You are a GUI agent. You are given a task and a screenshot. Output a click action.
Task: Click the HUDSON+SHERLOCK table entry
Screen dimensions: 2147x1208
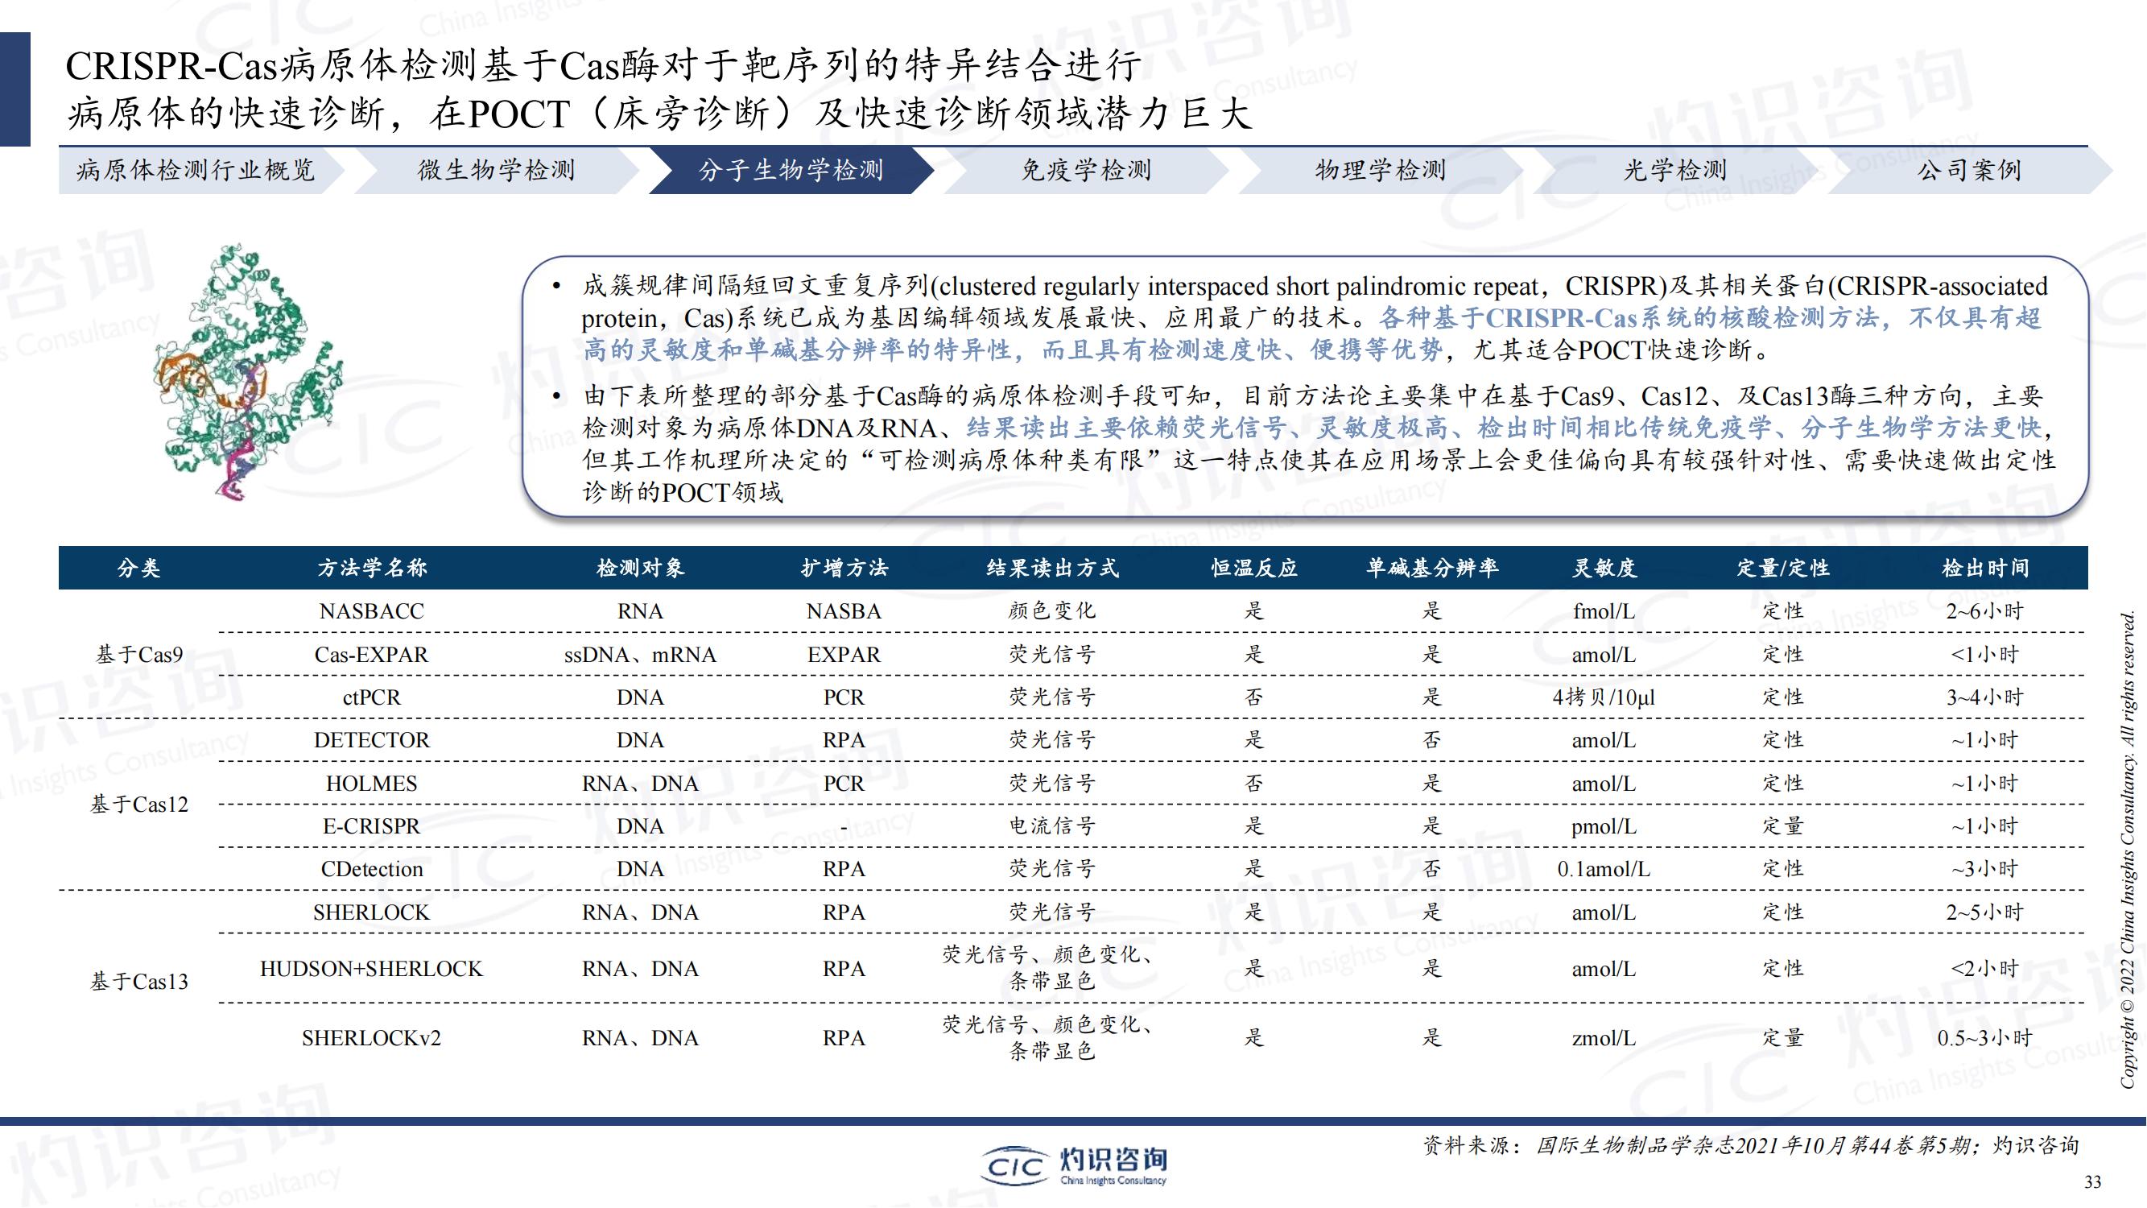372,969
